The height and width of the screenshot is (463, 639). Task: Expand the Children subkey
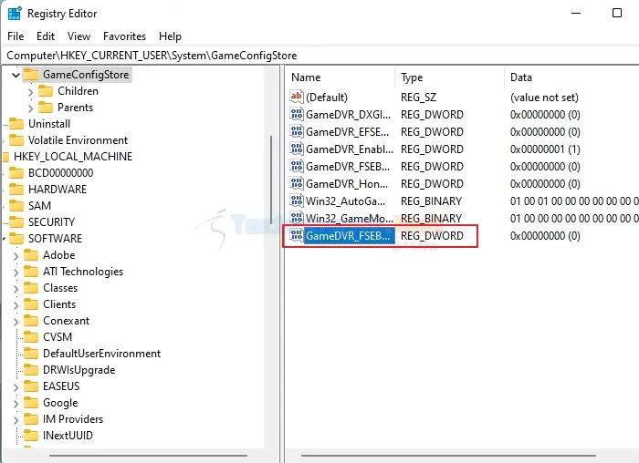[30, 91]
